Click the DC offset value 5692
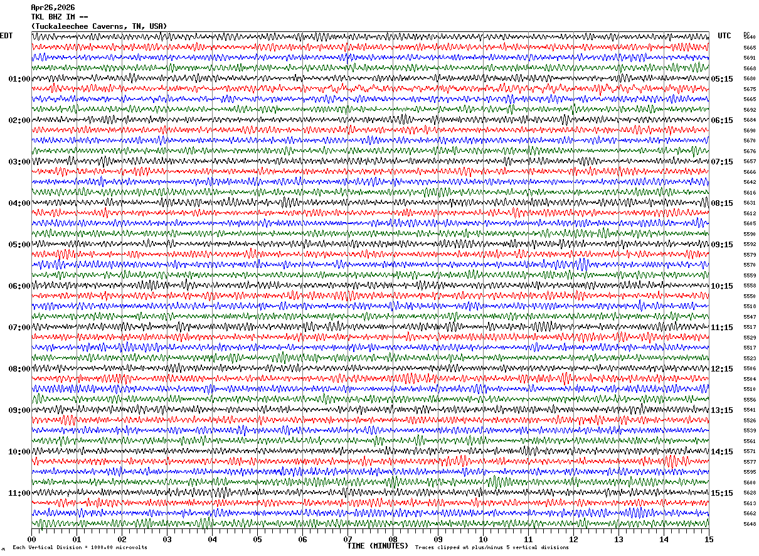Screen dimensions: 759x556 [x=750, y=110]
